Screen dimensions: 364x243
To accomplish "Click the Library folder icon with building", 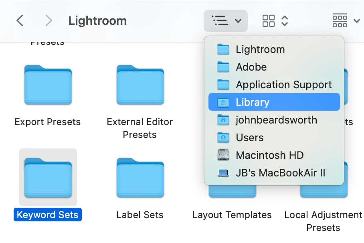I will point(223,102).
